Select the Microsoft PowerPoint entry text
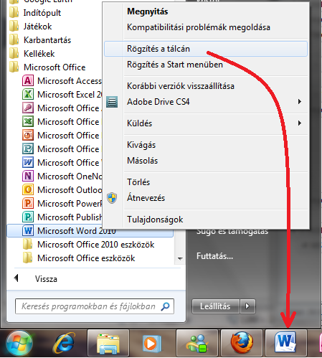Viewport: 322px width, 358px height. point(70,204)
